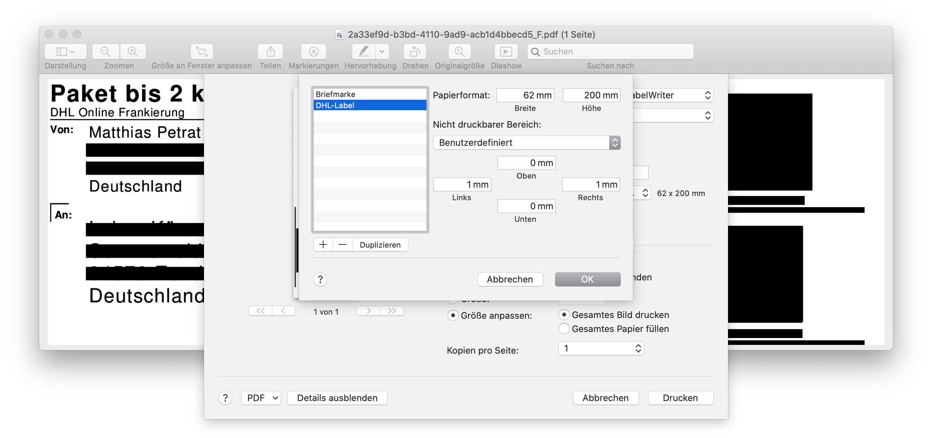Open Kopien pro Seite dropdown
The width and height of the screenshot is (932, 438).
[601, 348]
